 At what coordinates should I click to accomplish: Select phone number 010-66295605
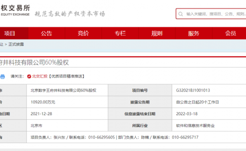pyautogui.click(x=101, y=137)
